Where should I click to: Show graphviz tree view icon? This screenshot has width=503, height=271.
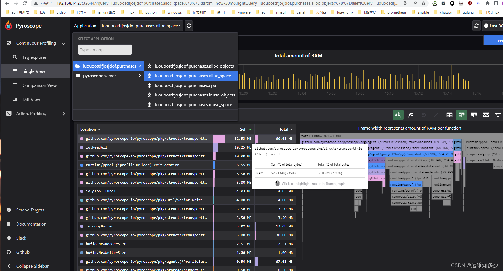coord(498,115)
